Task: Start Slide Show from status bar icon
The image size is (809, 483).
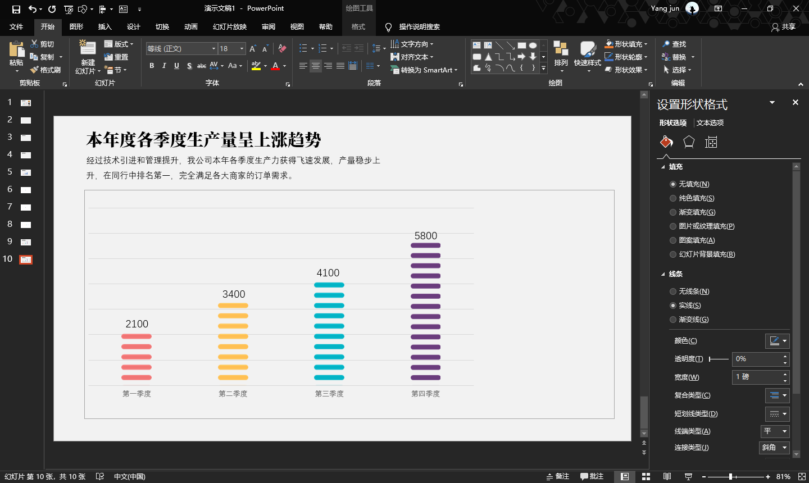Action: [x=688, y=476]
